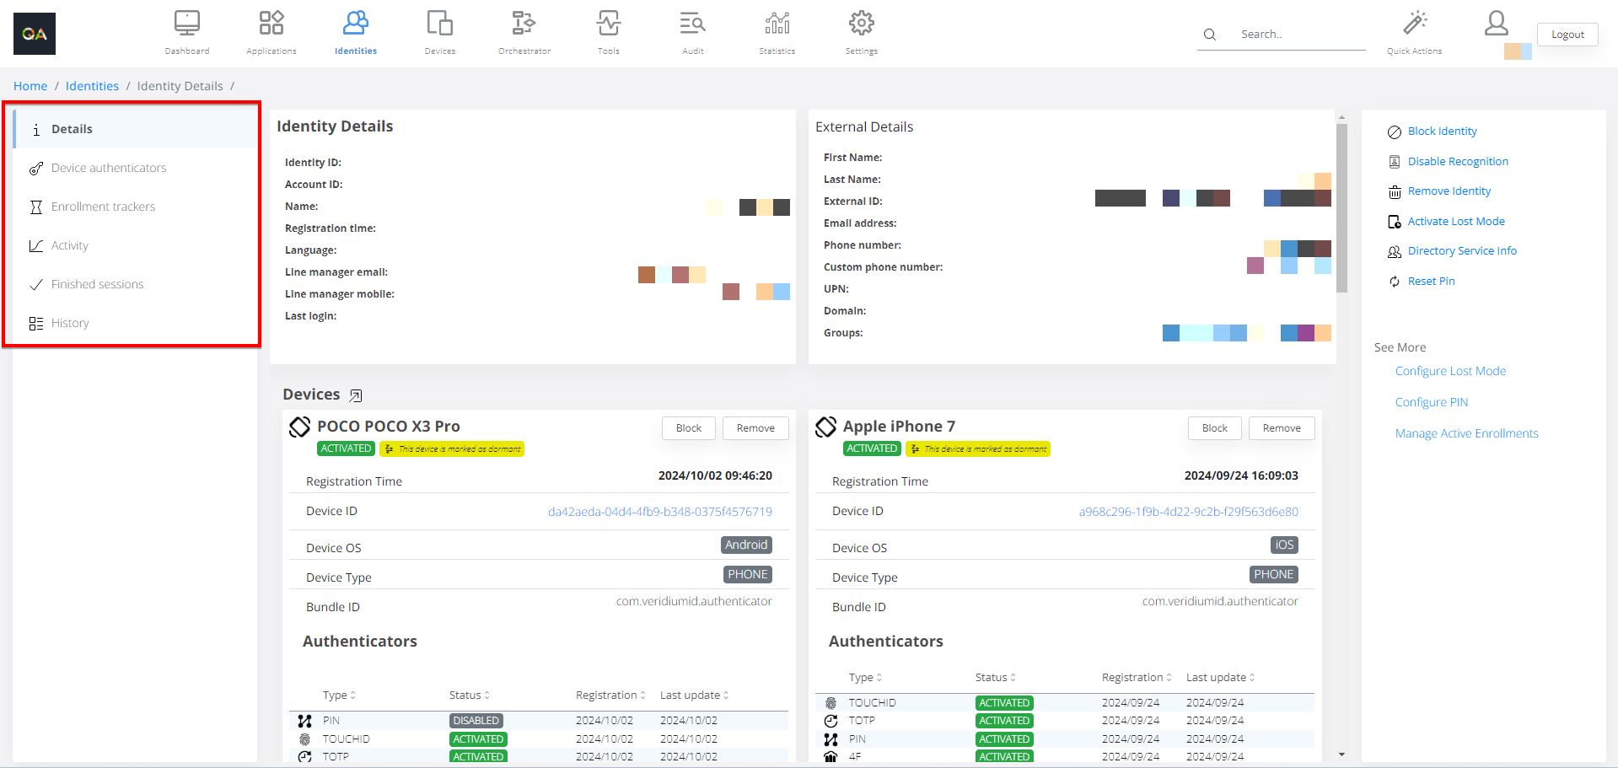Click the Search input field
The height and width of the screenshot is (768, 1618).
1298,35
